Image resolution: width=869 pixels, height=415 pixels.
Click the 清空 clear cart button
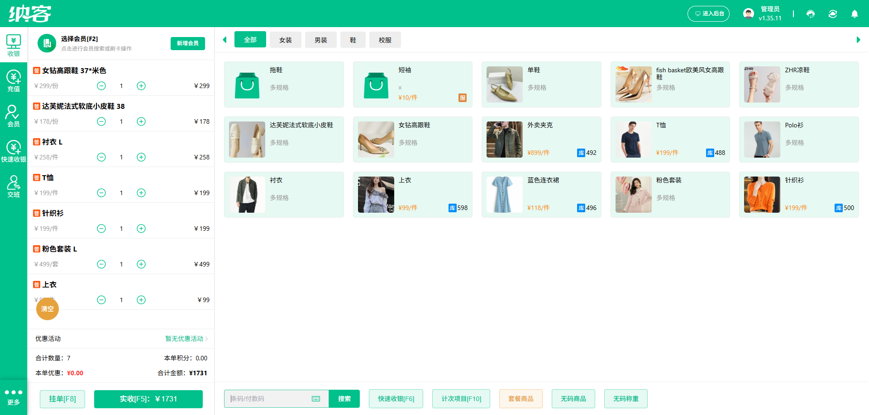48,309
